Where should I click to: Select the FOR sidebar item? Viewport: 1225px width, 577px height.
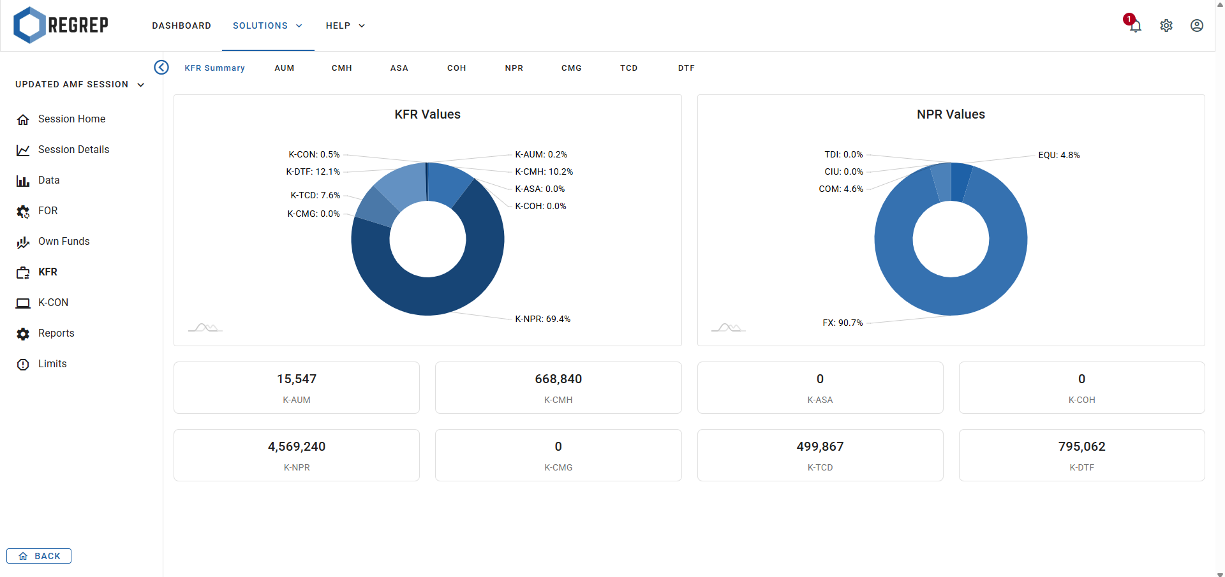tap(48, 211)
